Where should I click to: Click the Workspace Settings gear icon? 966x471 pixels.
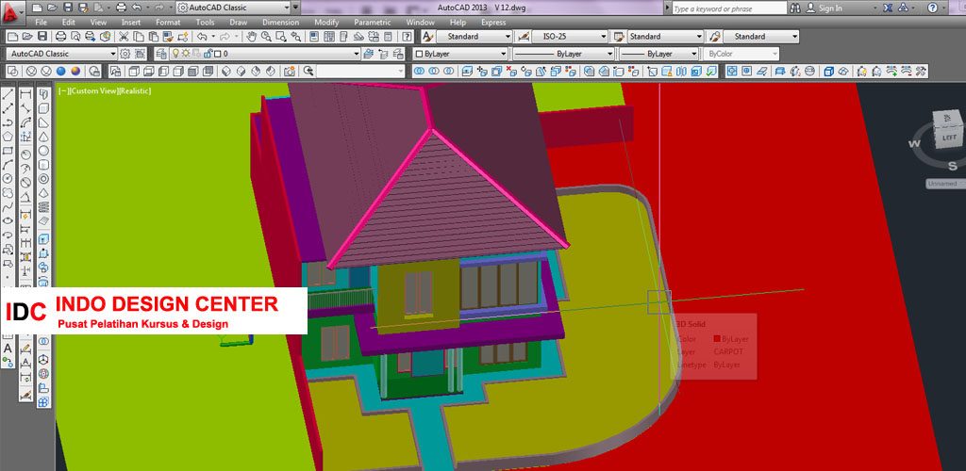click(x=125, y=54)
